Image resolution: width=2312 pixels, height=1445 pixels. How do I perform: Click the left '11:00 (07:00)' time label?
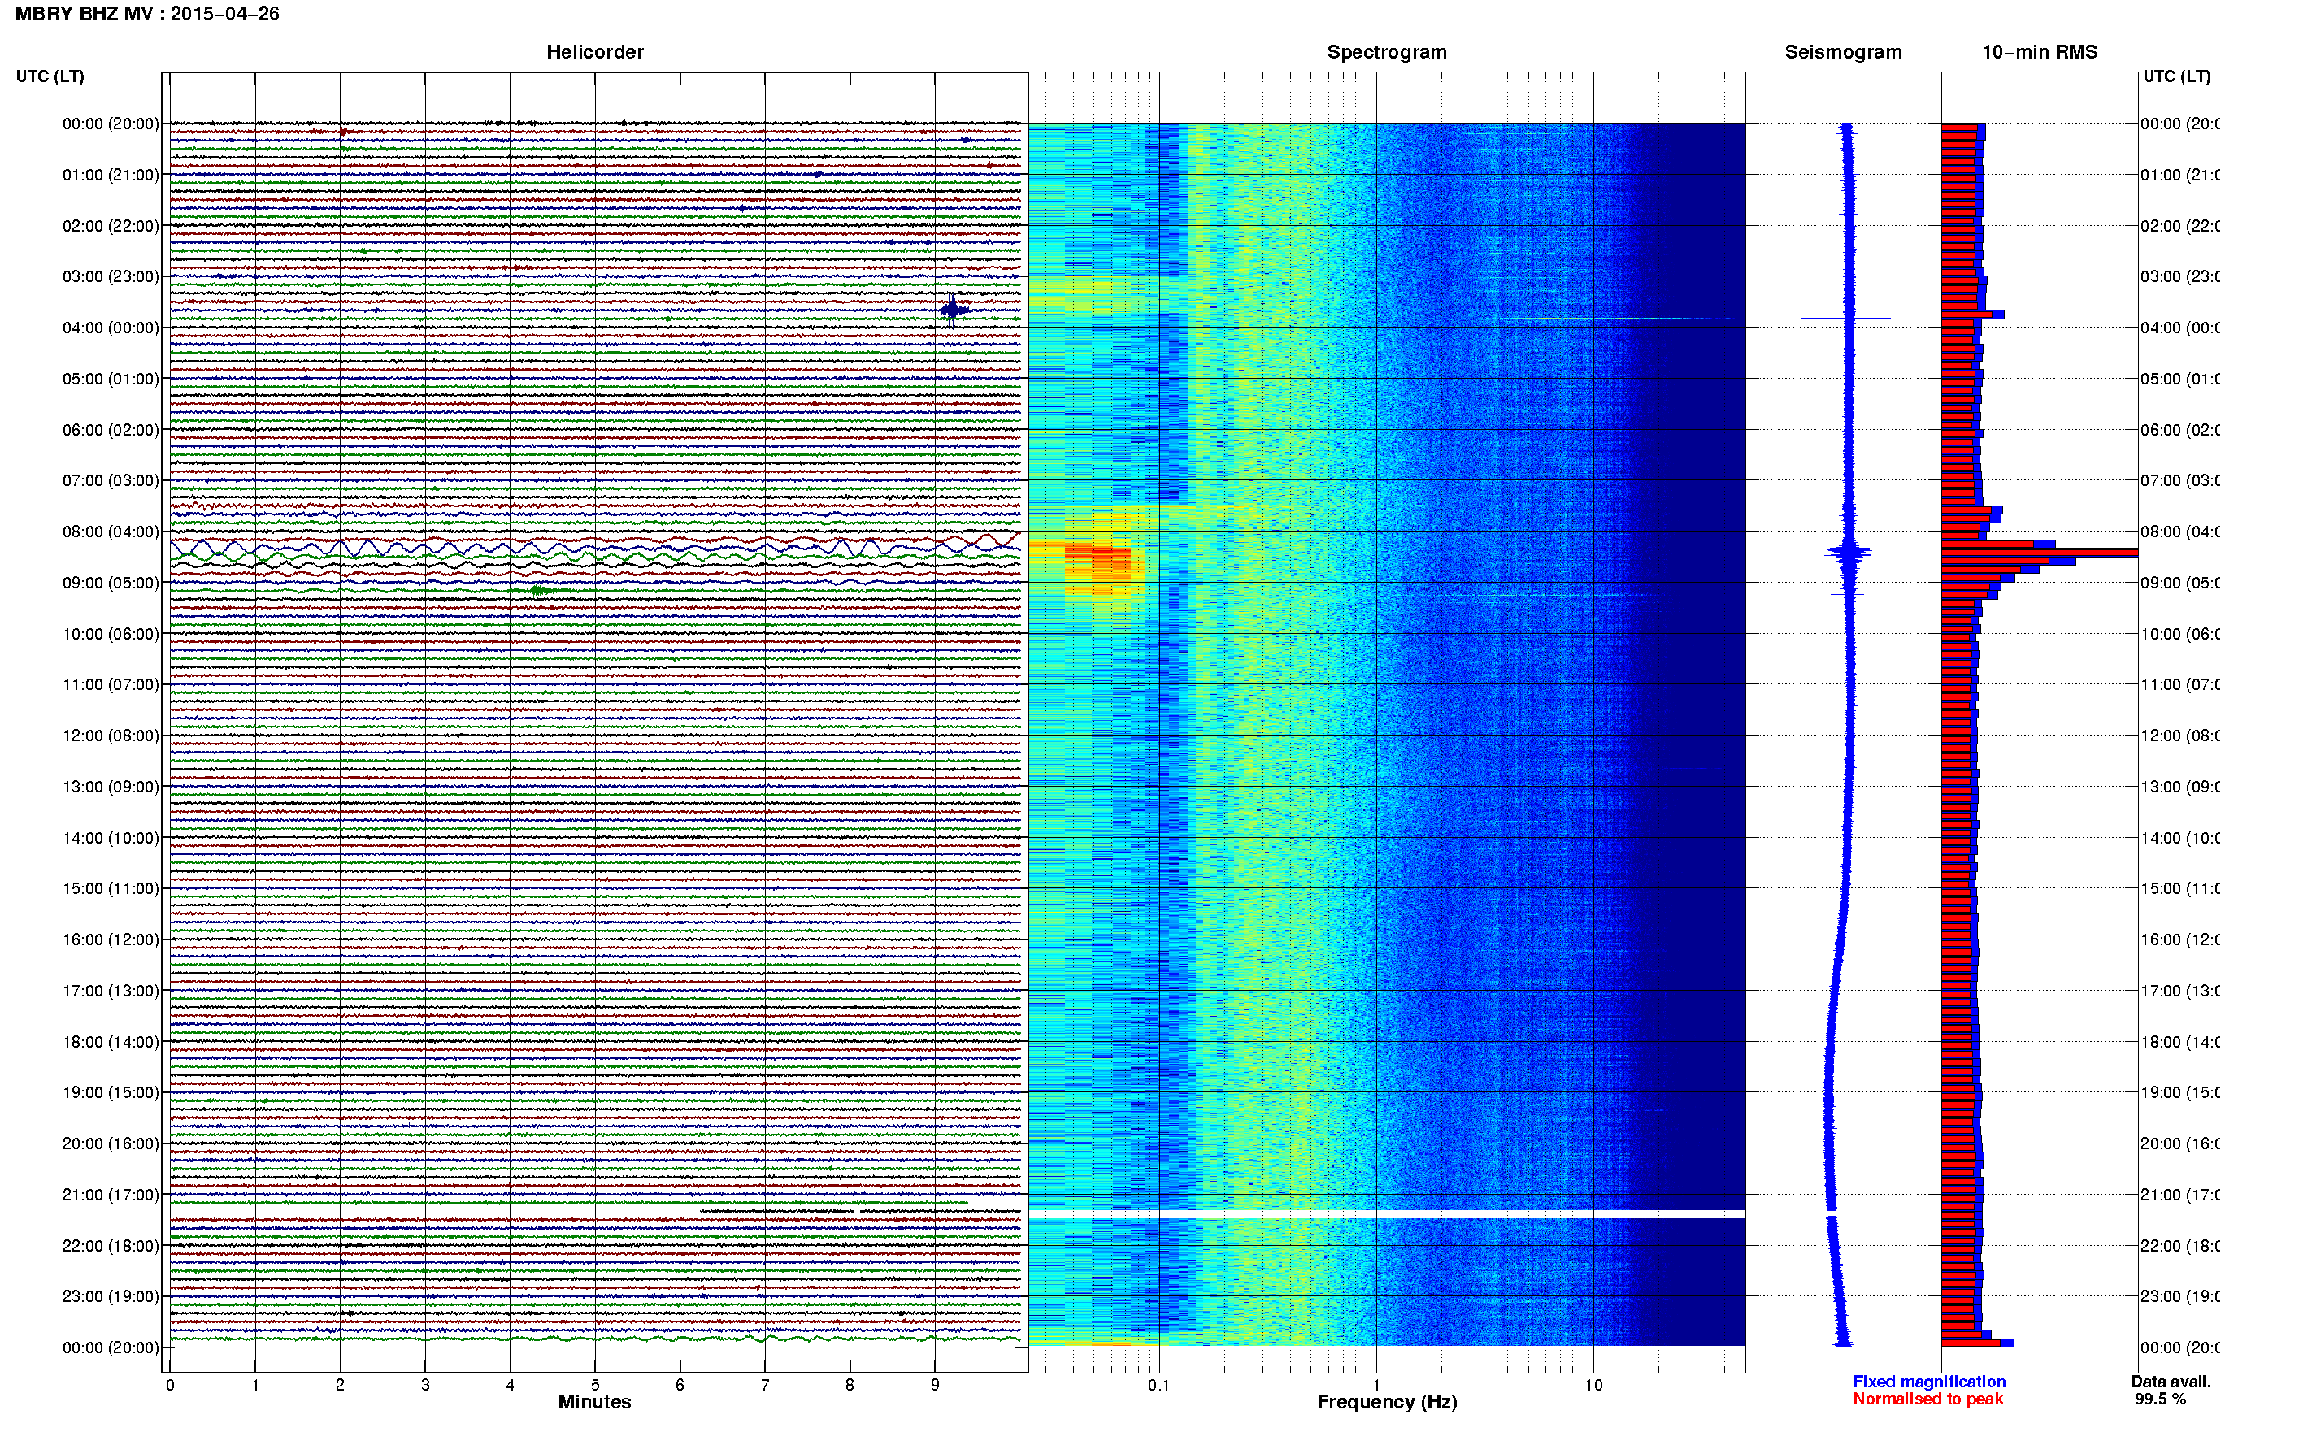tap(111, 684)
